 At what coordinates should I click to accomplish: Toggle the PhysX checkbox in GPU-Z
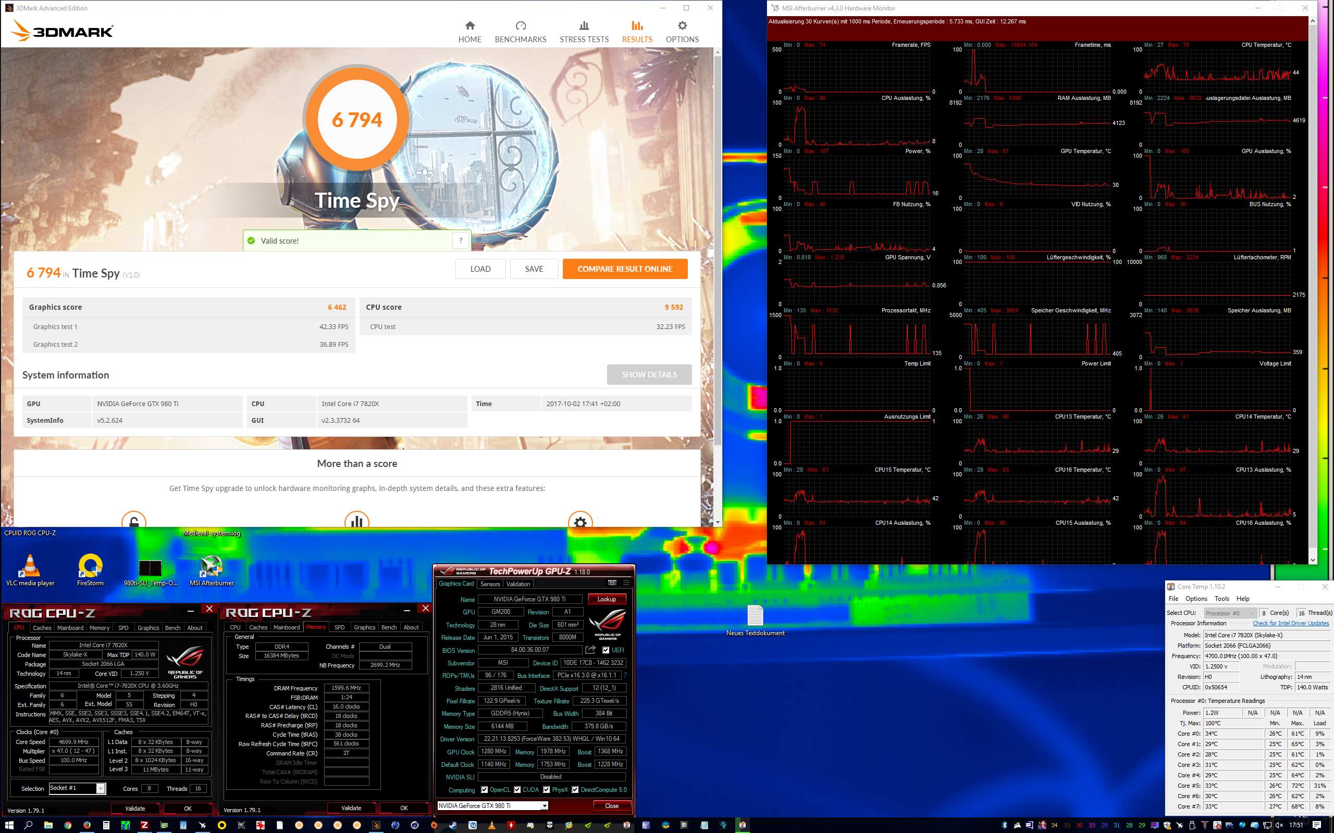[x=546, y=789]
